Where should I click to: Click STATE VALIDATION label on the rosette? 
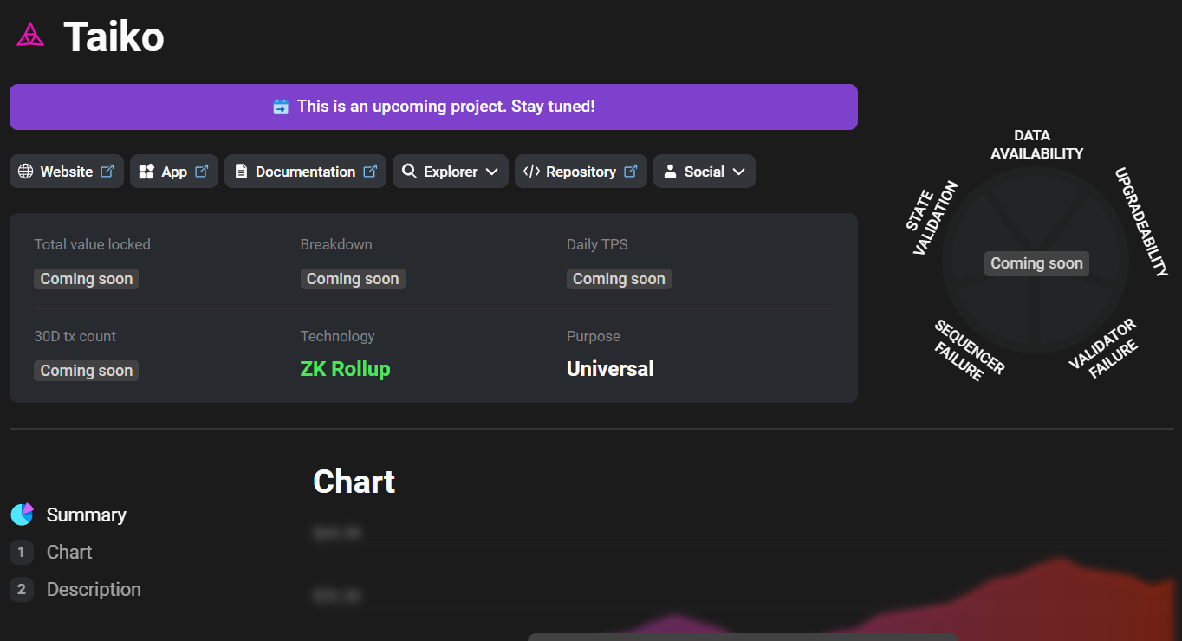coord(932,217)
